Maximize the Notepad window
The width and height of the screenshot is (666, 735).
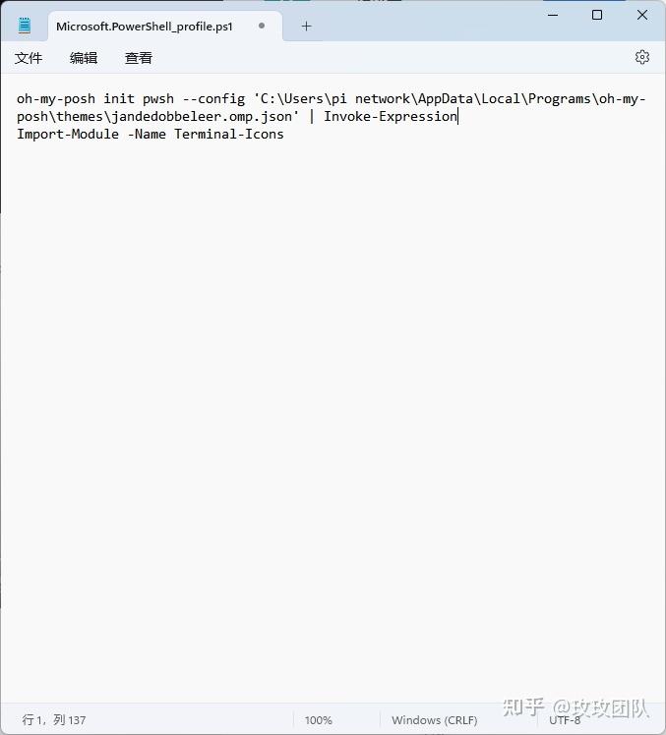click(597, 15)
